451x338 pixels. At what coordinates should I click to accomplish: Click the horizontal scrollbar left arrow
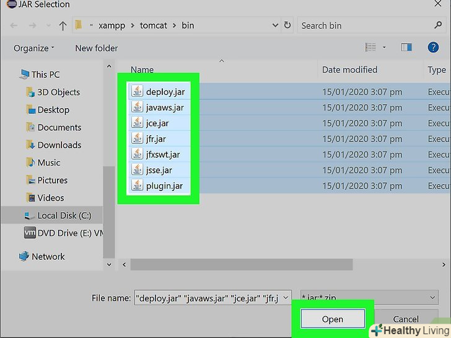124,264
